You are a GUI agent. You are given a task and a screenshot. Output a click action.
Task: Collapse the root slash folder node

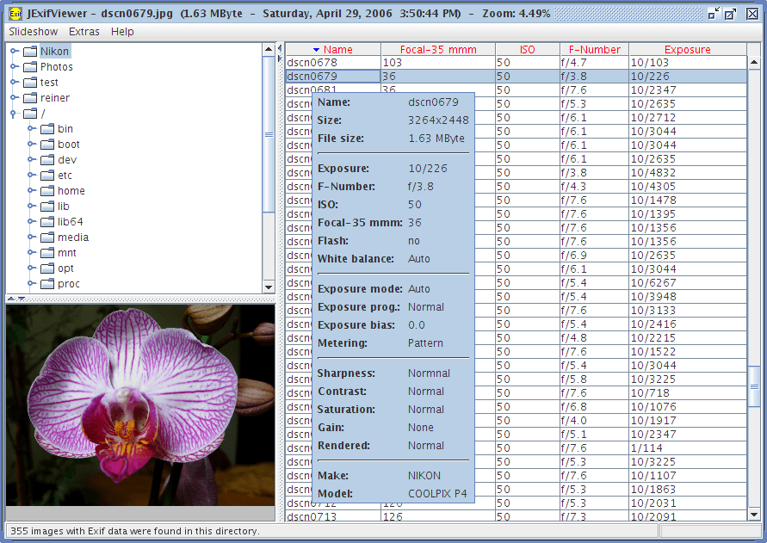14,114
